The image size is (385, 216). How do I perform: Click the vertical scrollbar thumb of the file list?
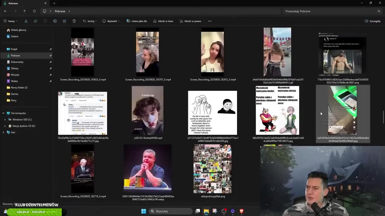[383, 117]
